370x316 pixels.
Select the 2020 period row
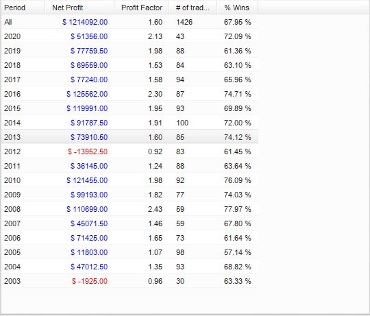129,36
